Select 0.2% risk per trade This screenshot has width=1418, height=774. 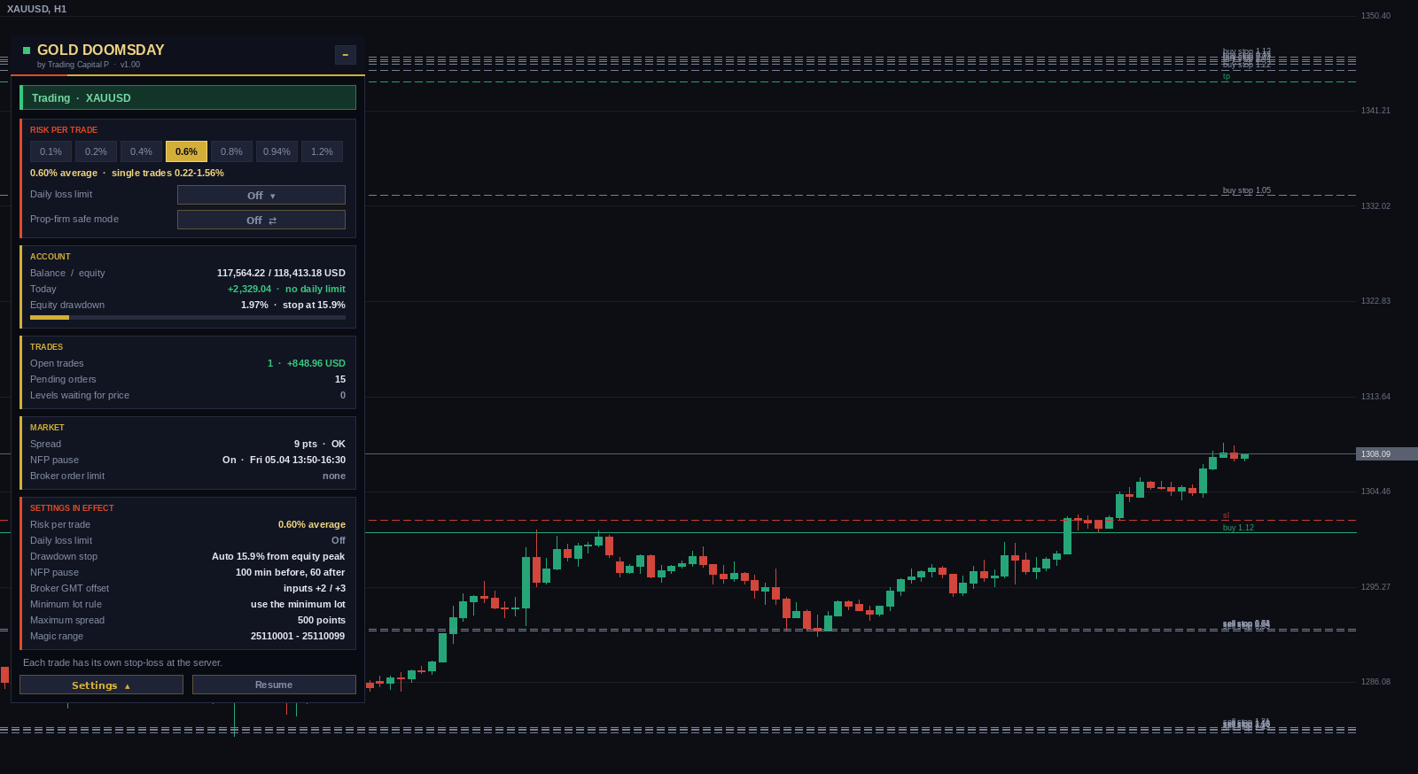[x=96, y=151]
